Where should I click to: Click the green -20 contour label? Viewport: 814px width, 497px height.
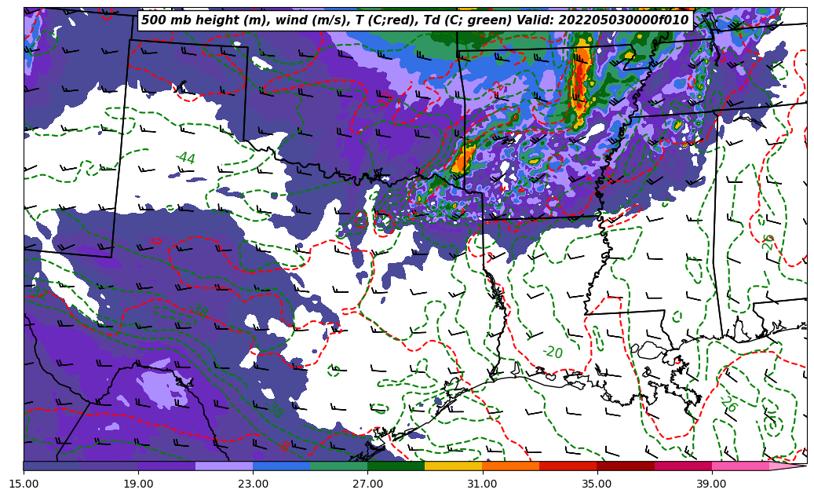tap(553, 353)
